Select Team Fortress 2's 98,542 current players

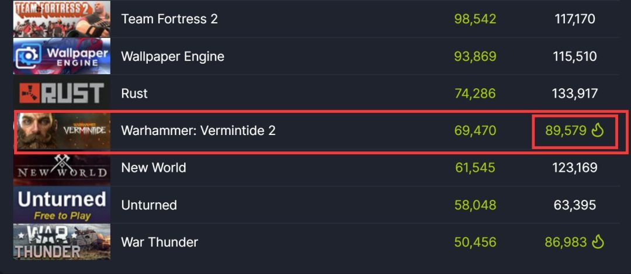point(475,19)
